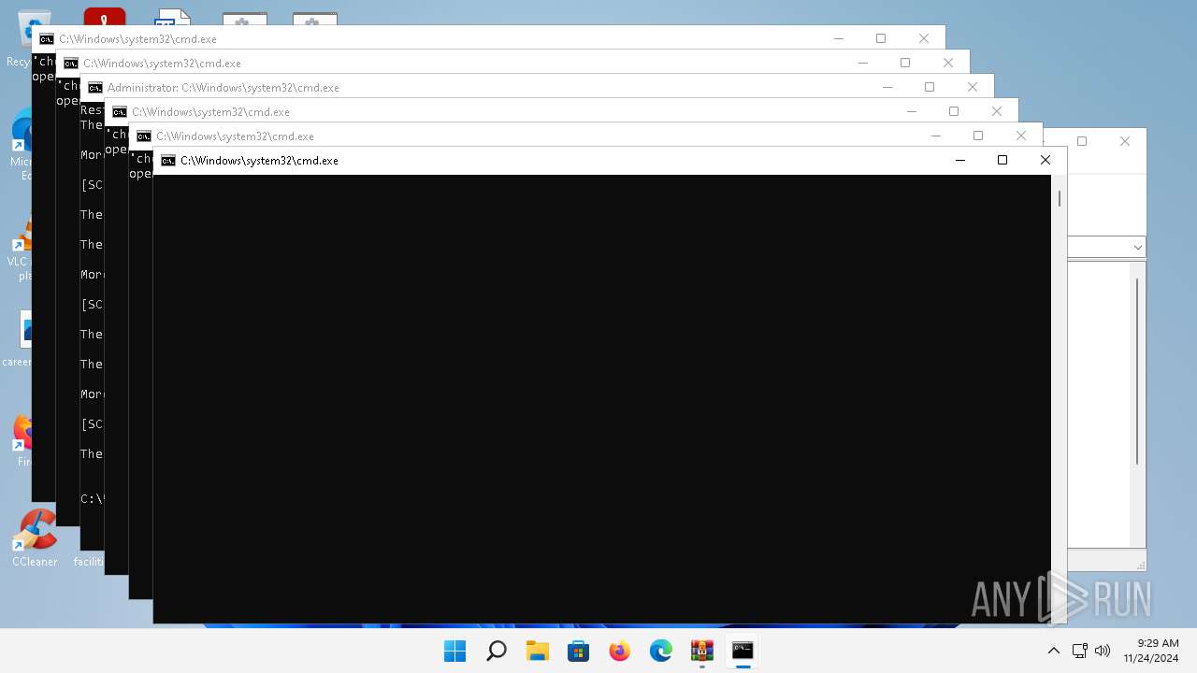The width and height of the screenshot is (1197, 673).
Task: Click the rearmost cmd.exe window system icon
Action: point(47,39)
